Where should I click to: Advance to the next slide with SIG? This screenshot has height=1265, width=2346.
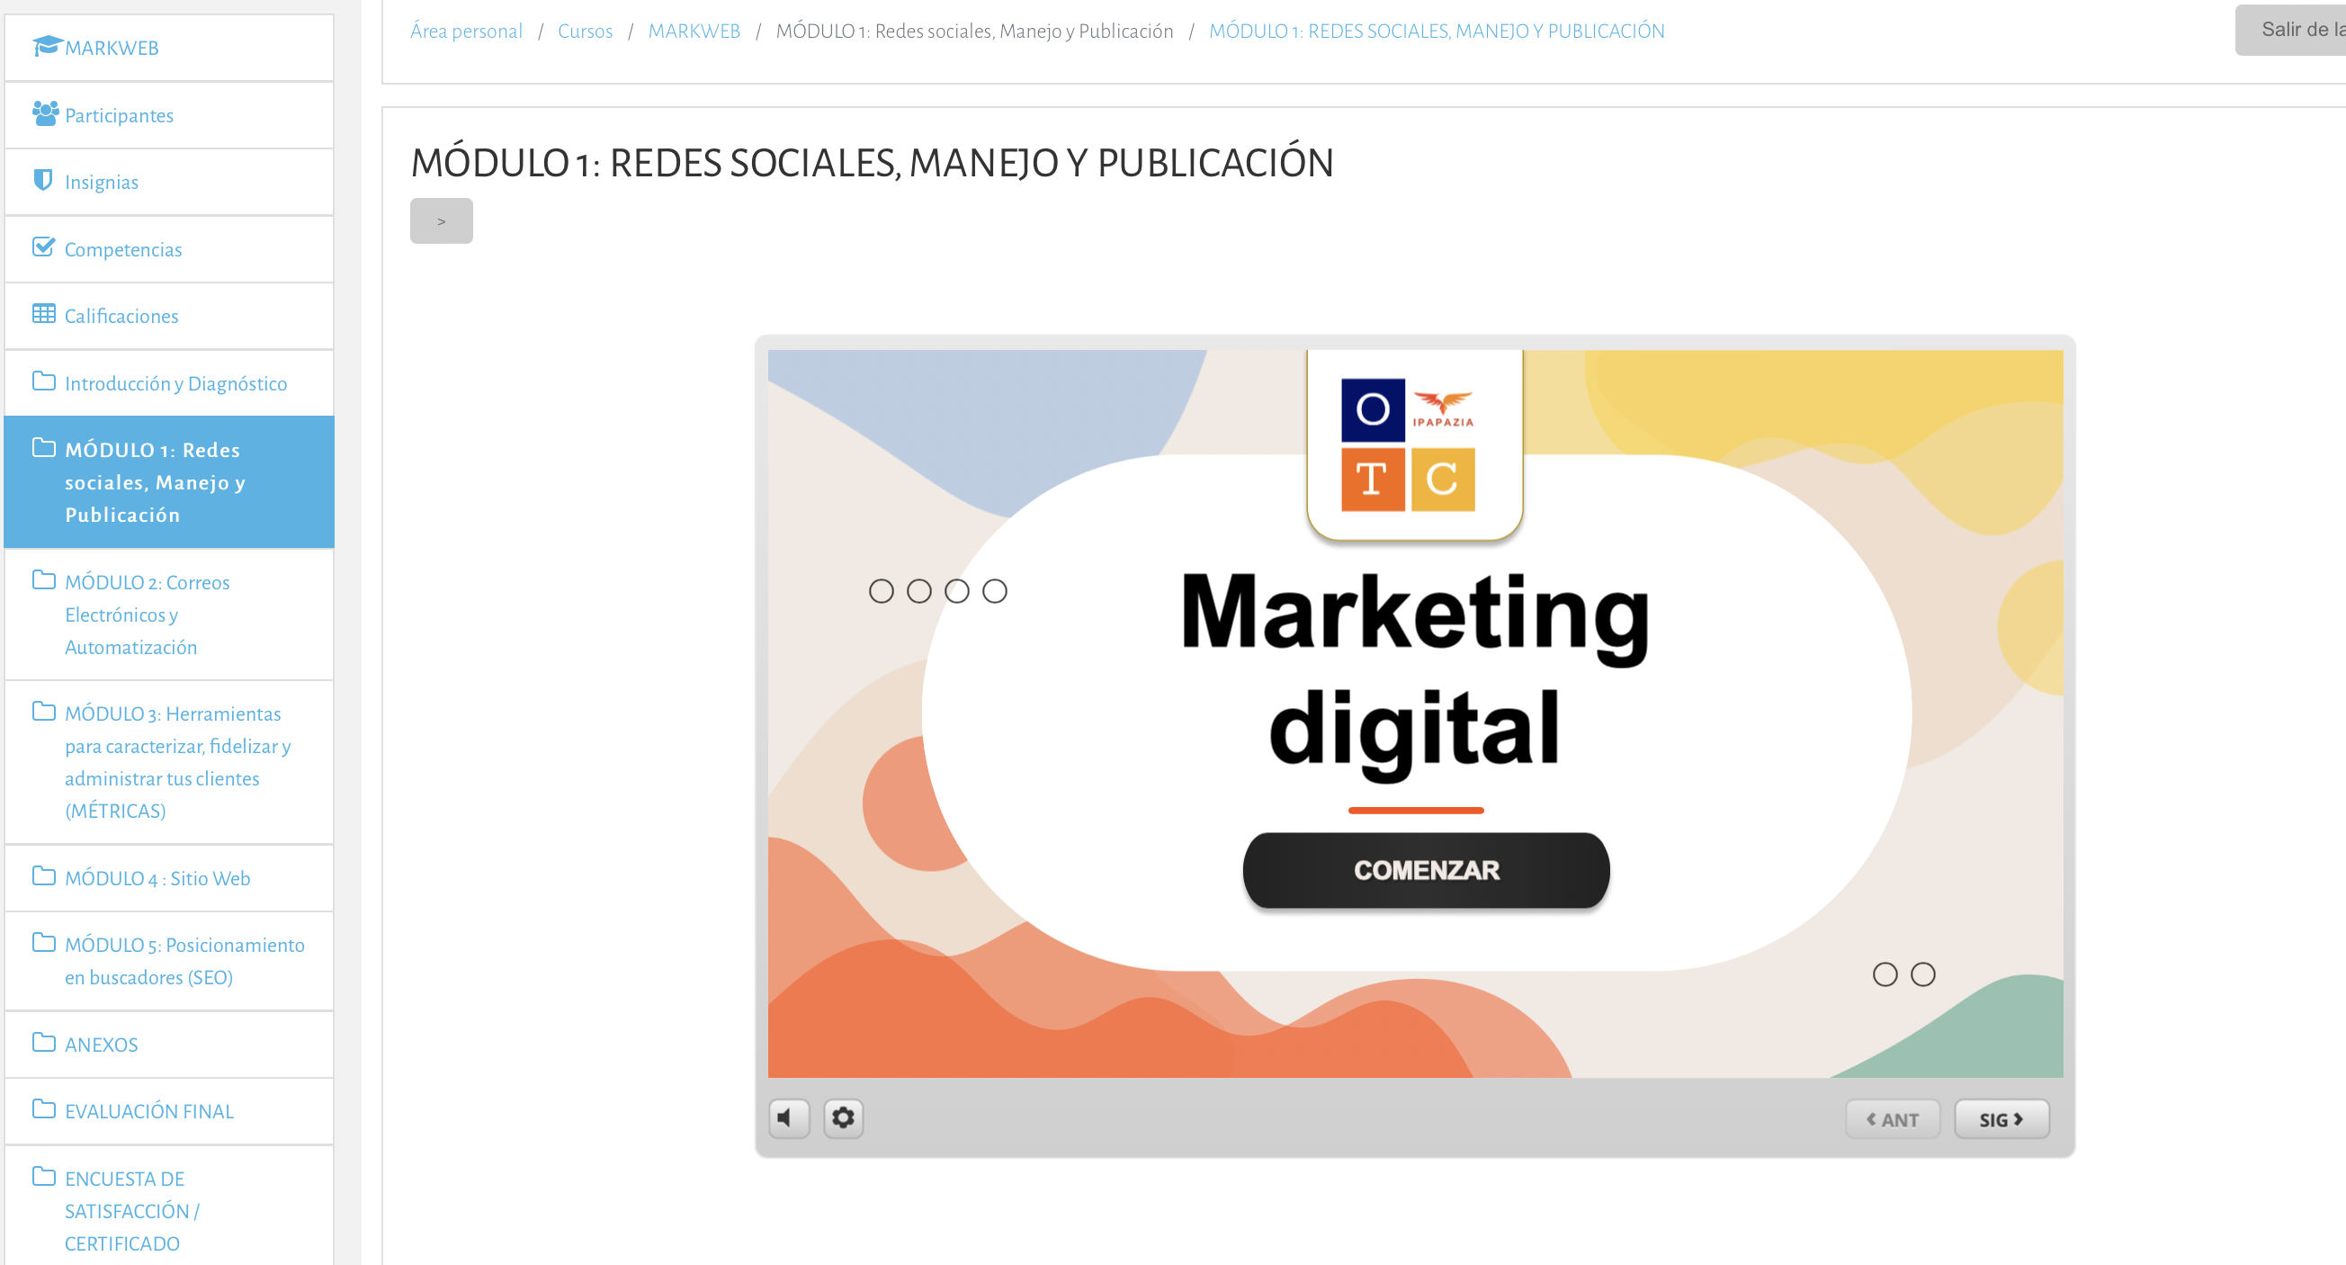coord(2001,1119)
